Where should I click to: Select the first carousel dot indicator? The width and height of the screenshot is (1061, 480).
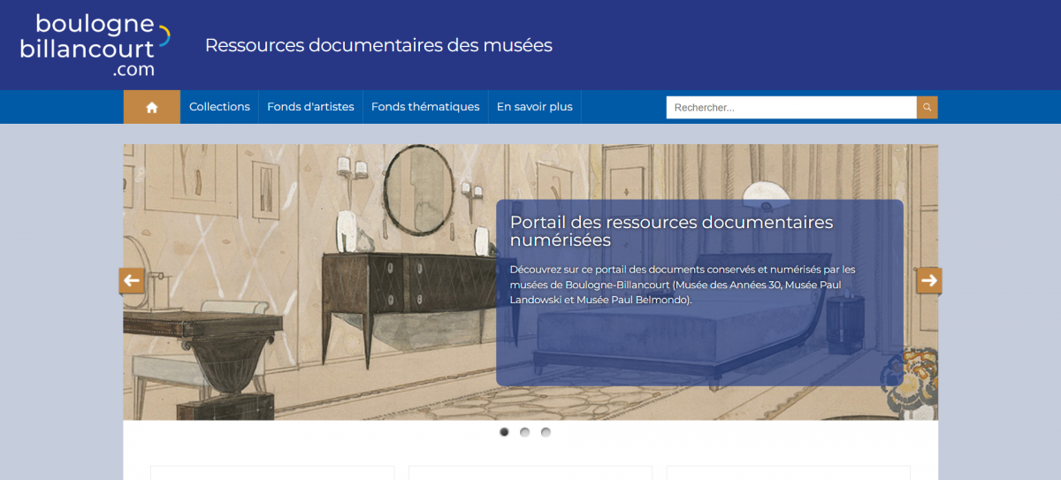click(x=504, y=432)
